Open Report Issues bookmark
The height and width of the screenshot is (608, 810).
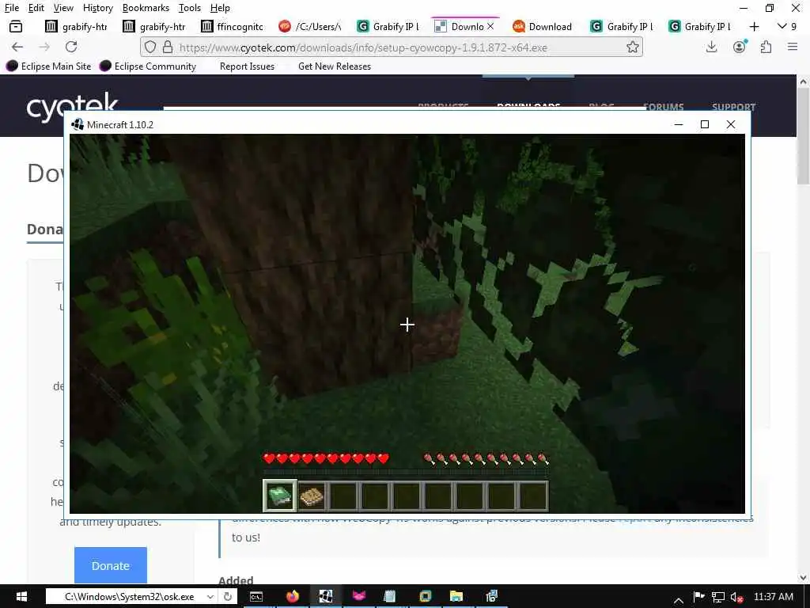tap(247, 66)
